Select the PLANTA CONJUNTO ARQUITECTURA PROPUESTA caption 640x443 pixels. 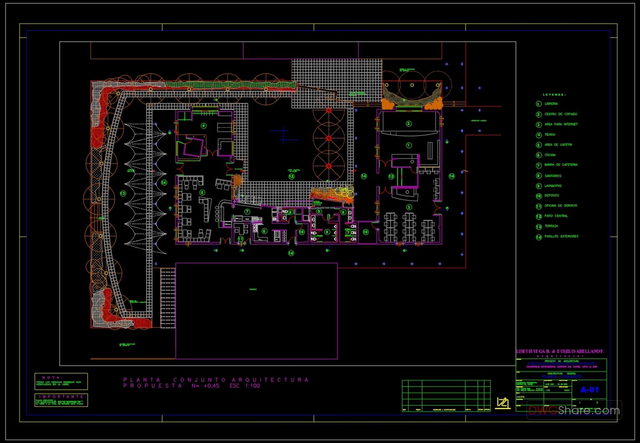[215, 383]
